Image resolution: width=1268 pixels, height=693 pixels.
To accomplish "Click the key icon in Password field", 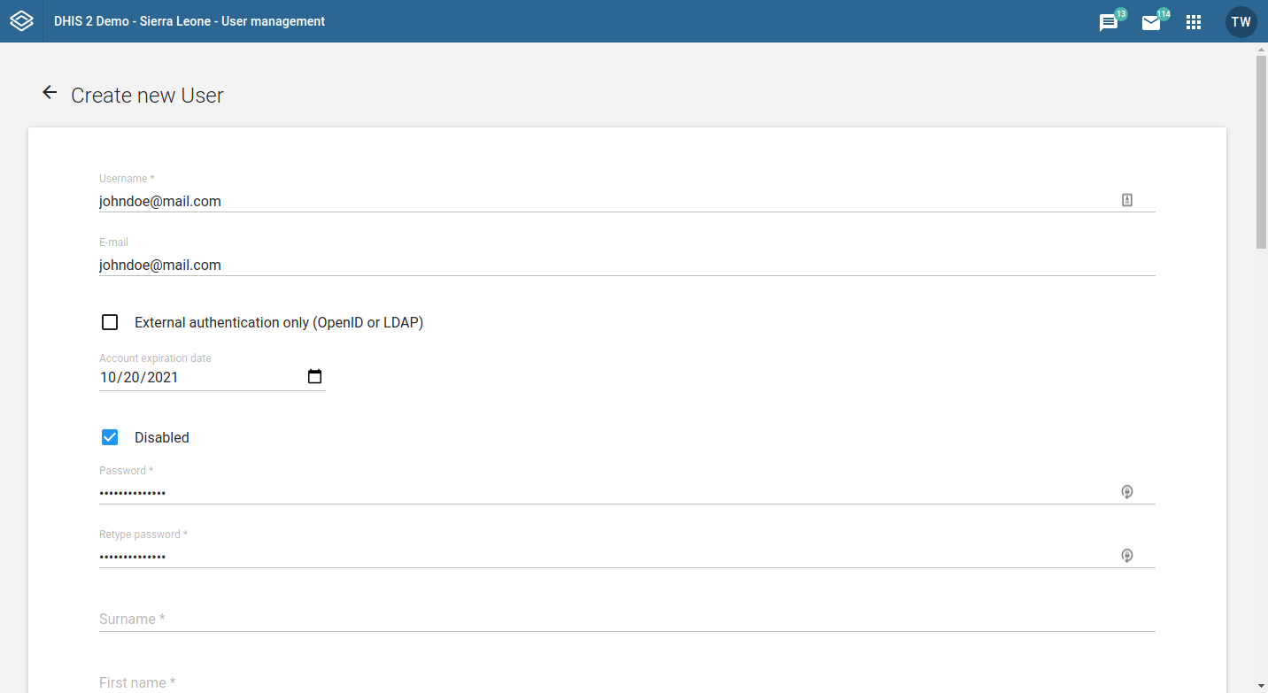I will (x=1127, y=492).
